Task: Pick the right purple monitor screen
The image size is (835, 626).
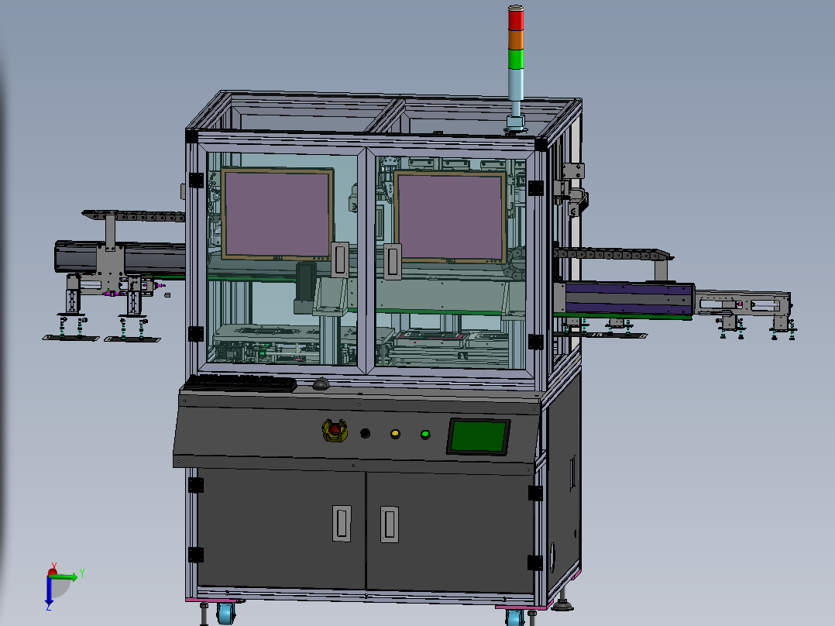Action: 450,217
